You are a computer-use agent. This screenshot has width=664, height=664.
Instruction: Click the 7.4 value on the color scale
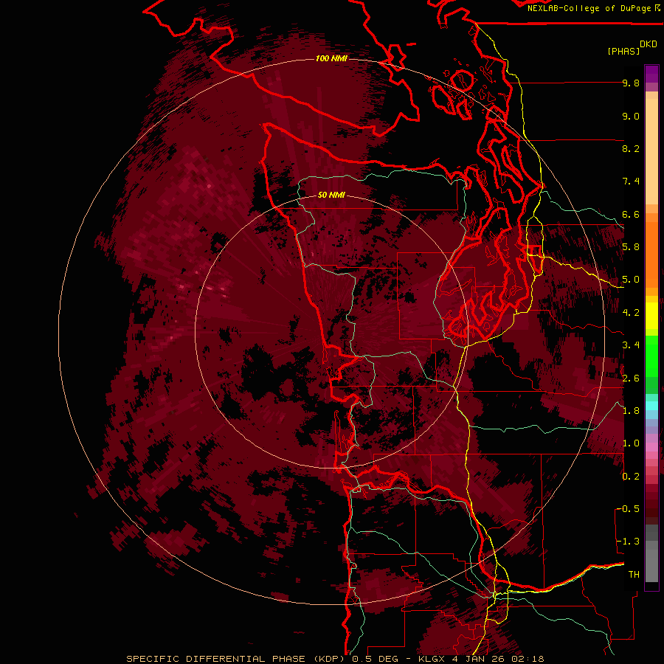(631, 181)
